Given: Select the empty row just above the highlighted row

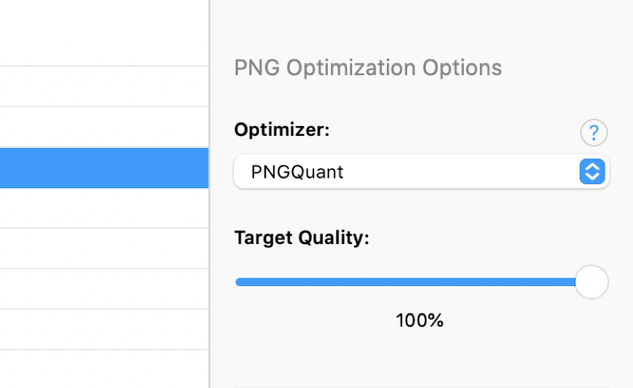Looking at the screenshot, I should pos(104,128).
